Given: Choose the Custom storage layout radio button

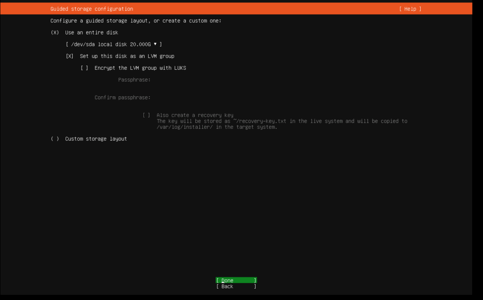Looking at the screenshot, I should [55, 139].
